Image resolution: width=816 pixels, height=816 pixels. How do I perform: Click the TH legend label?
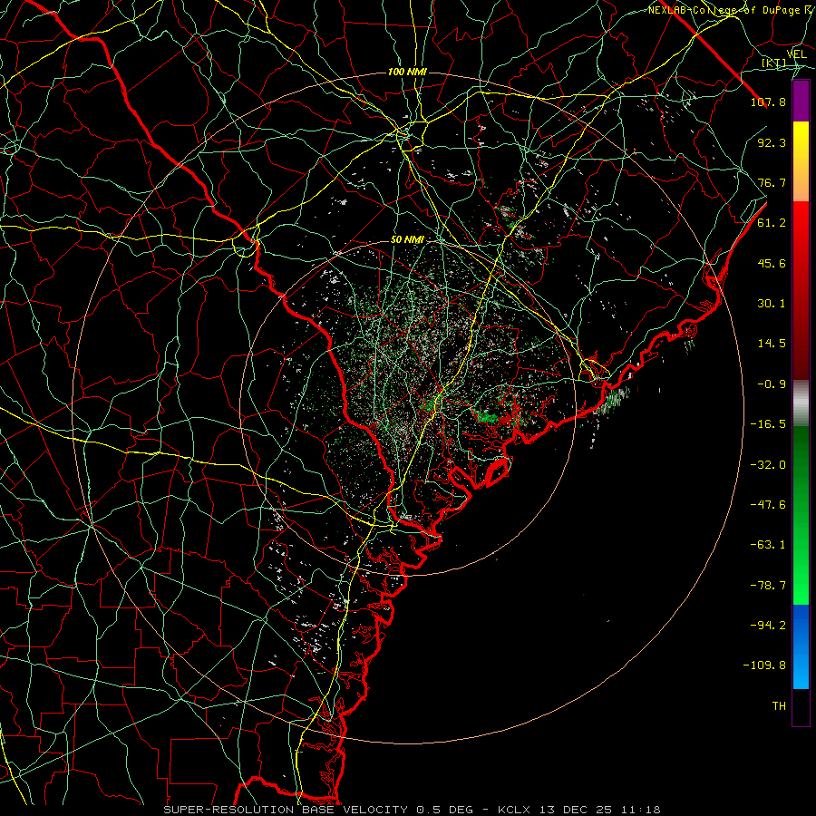coord(779,706)
